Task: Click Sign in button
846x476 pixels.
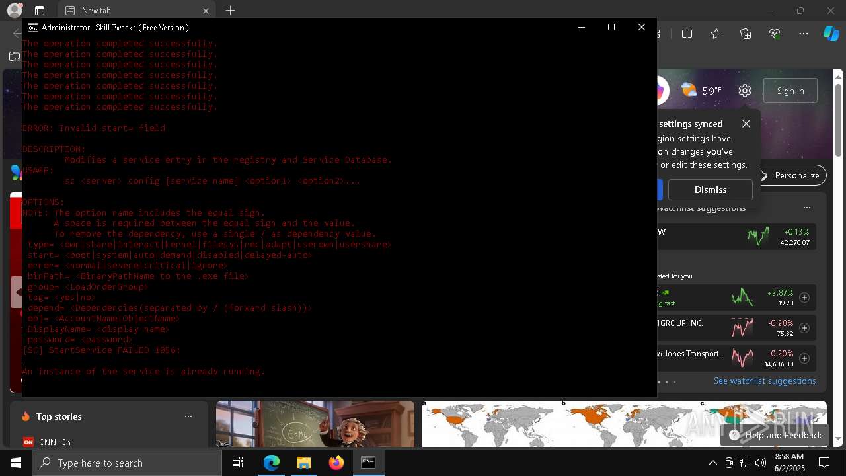Action: click(x=790, y=91)
